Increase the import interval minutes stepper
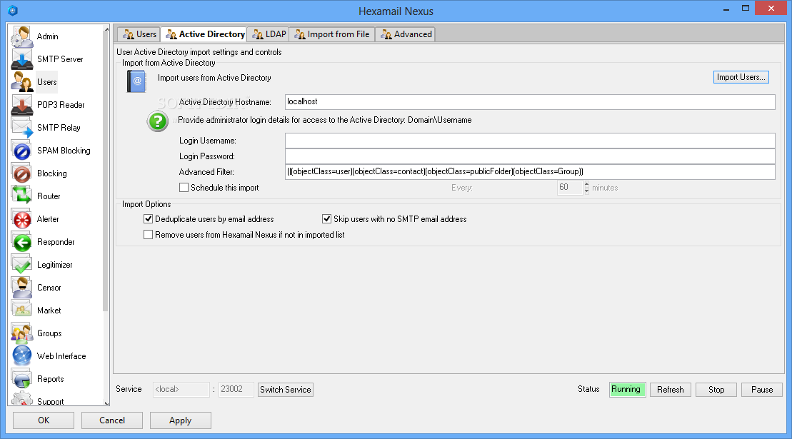Screen dimensions: 792x439 [586, 184]
